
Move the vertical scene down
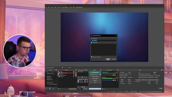coord(86,77)
